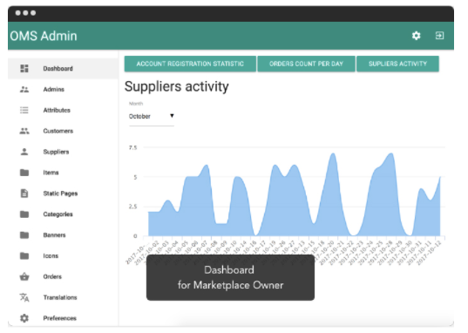Click the Month dropdown arrow
The height and width of the screenshot is (333, 468).
172,116
